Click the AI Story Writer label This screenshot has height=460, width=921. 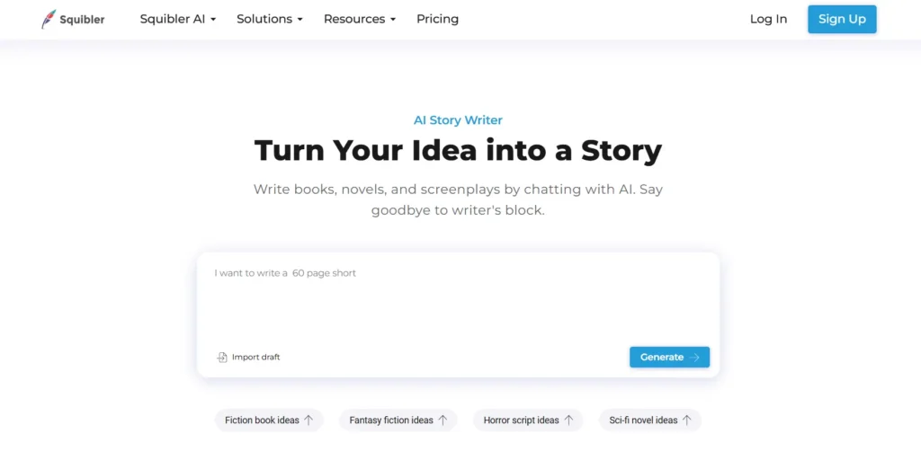458,120
